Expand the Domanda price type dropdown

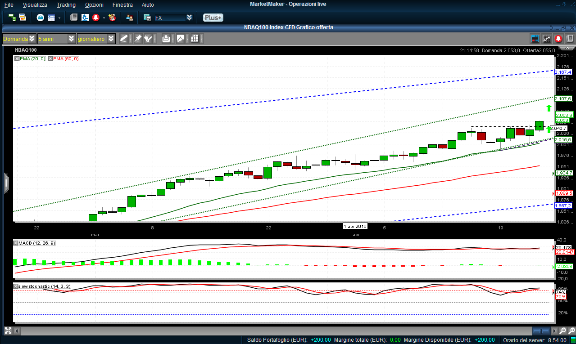[32, 39]
